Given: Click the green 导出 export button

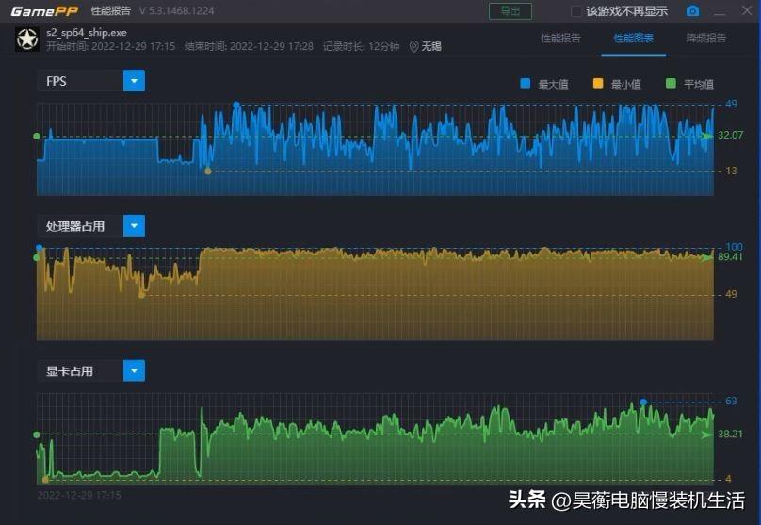Looking at the screenshot, I should pos(510,11).
